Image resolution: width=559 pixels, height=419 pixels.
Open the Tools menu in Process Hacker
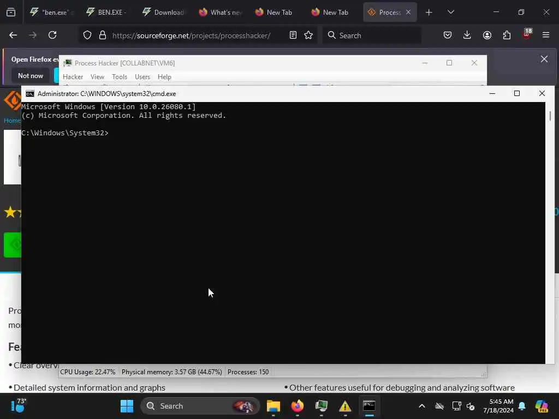[x=120, y=77]
